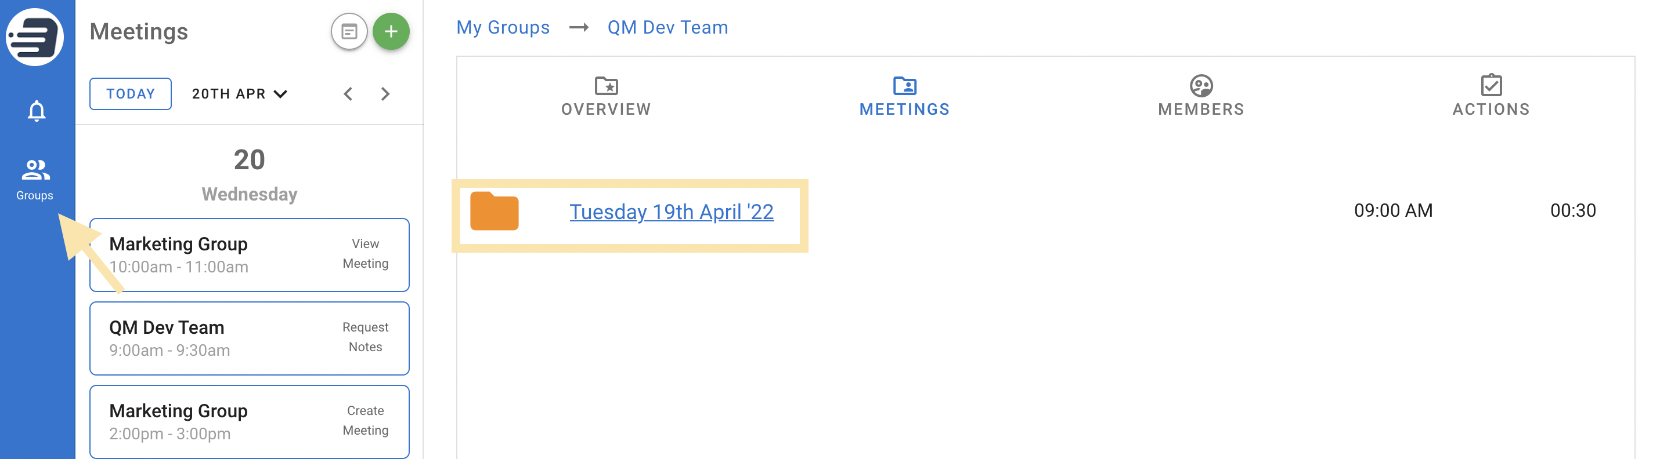The image size is (1660, 459).
Task: Click My Groups breadcrumb link
Action: coord(503,27)
